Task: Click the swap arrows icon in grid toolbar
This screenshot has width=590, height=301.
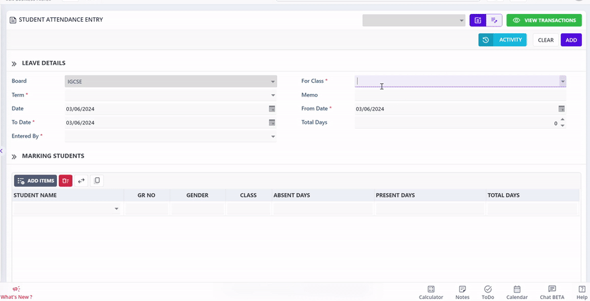Action: [x=82, y=181]
